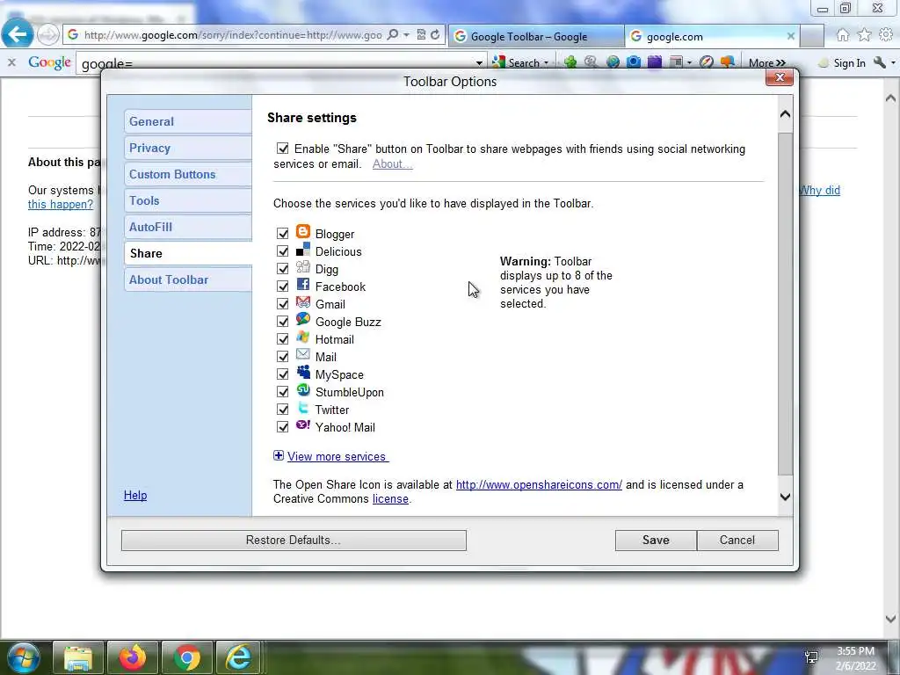Image resolution: width=900 pixels, height=675 pixels.
Task: Open the IE Home icon
Action: click(843, 35)
